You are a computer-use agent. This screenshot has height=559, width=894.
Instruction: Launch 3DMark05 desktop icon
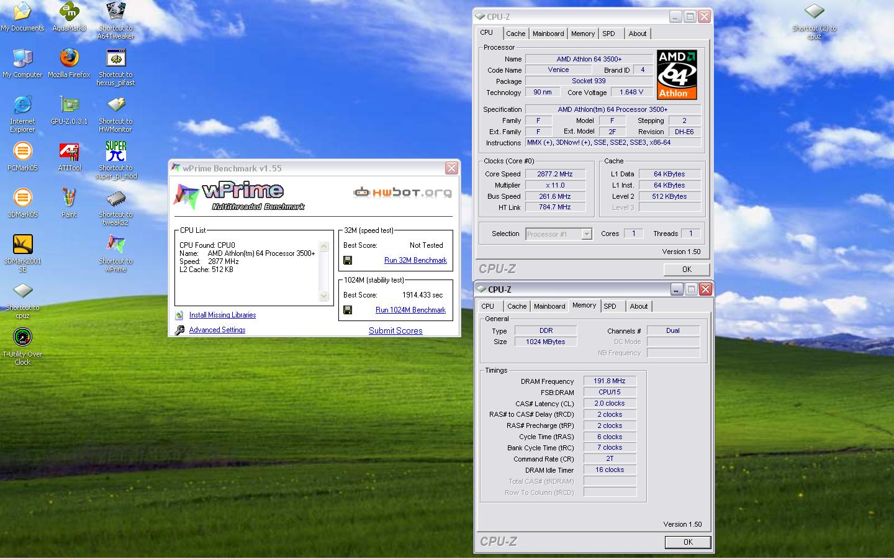pos(22,203)
